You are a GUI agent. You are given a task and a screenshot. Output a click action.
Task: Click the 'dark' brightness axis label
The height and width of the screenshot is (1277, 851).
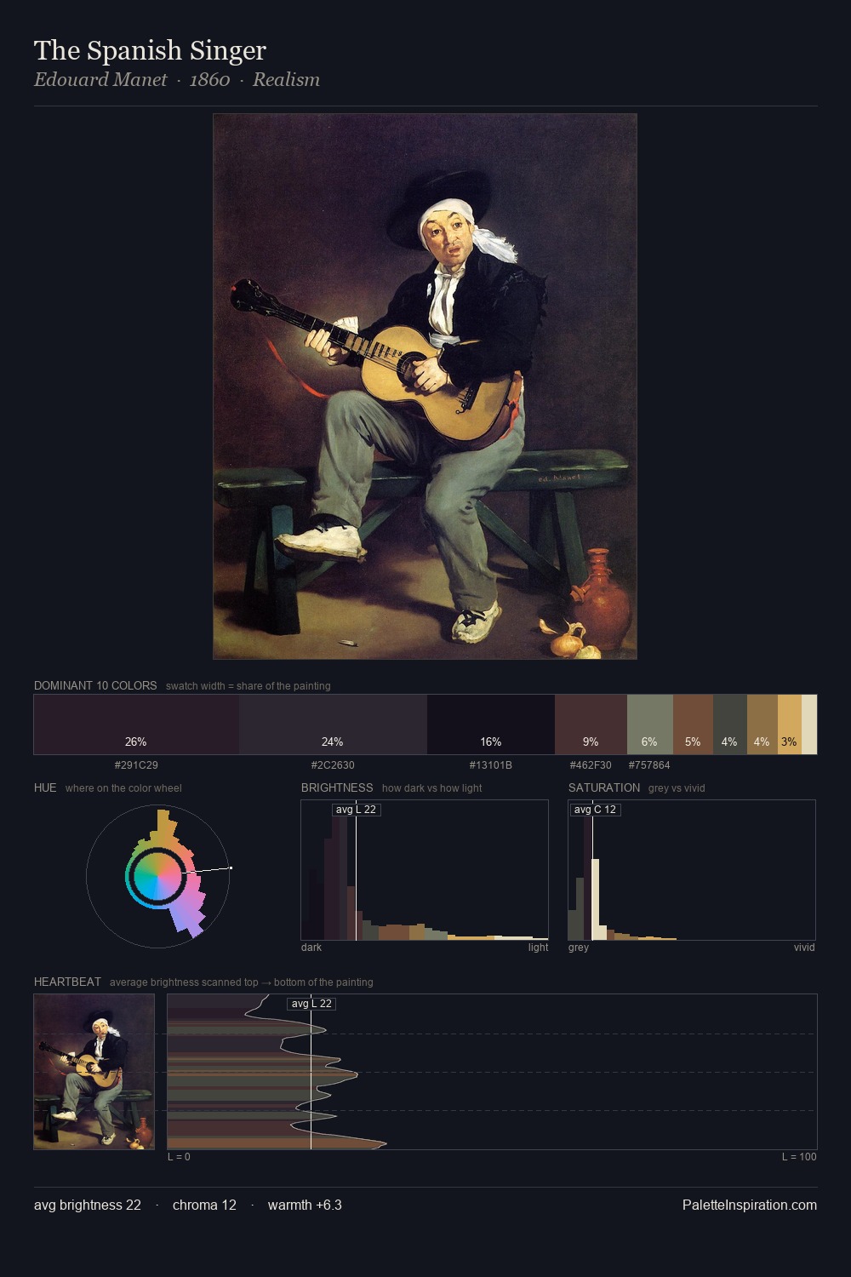tap(311, 948)
